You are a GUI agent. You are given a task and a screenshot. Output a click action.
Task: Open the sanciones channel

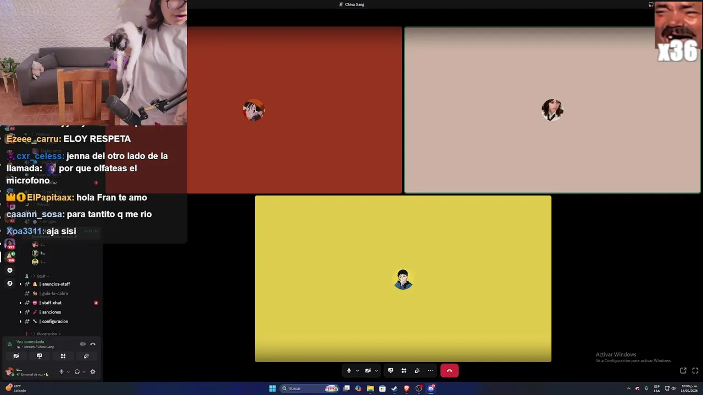[x=51, y=312]
